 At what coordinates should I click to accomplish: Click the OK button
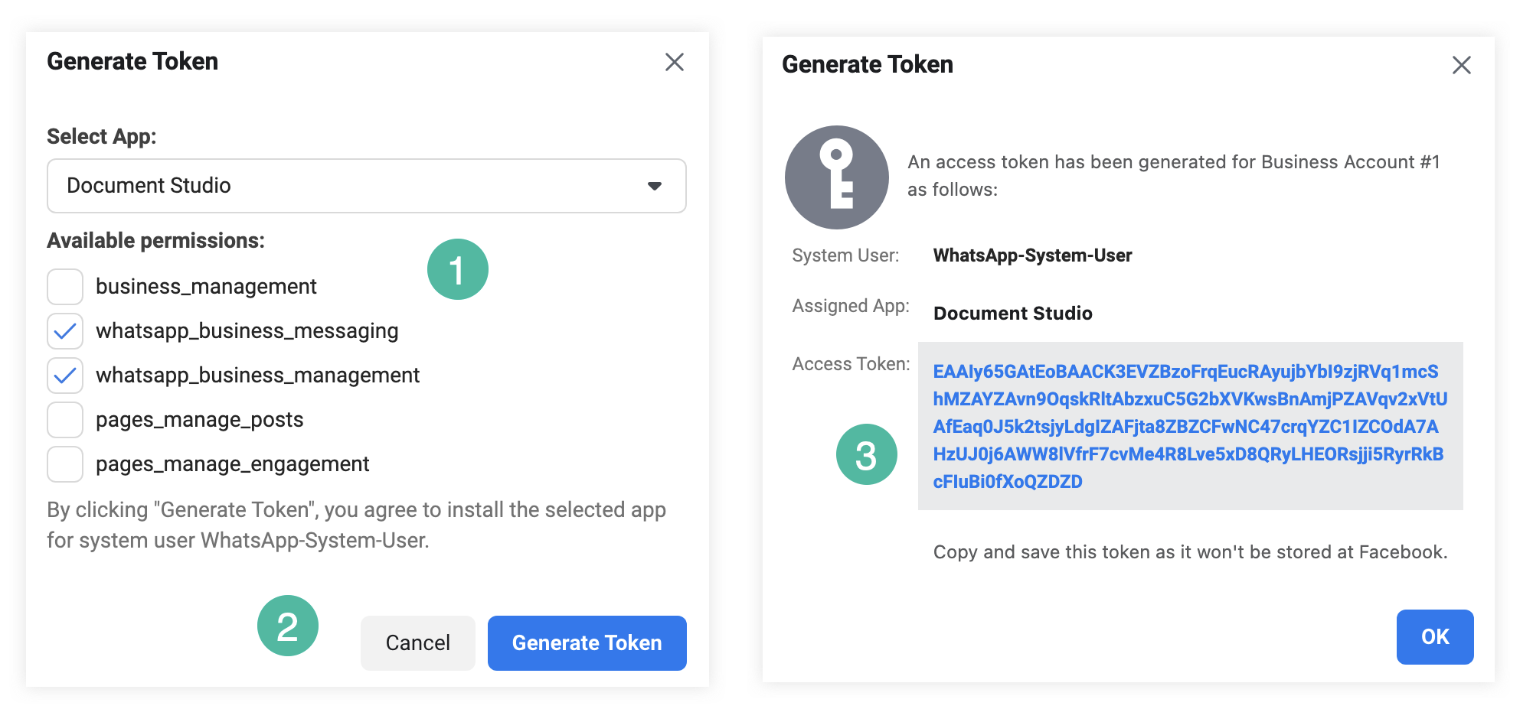(x=1434, y=636)
